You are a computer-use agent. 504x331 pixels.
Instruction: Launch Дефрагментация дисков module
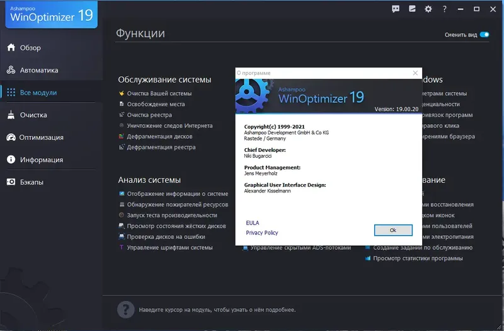159,136
